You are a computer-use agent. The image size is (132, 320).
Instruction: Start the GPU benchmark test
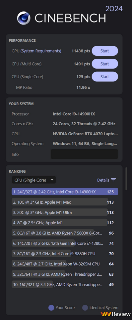click(105, 51)
